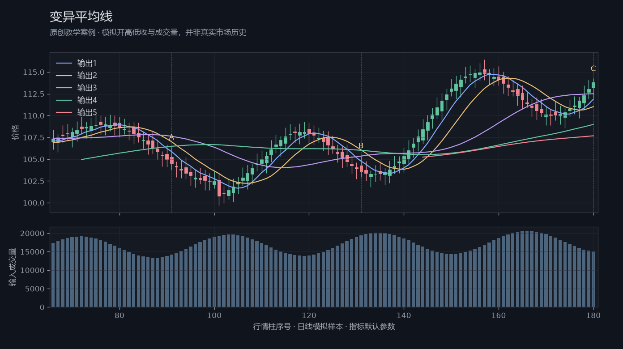Select the 107.5 price tick label
Viewport: 623px width, 349px height.
pos(34,138)
